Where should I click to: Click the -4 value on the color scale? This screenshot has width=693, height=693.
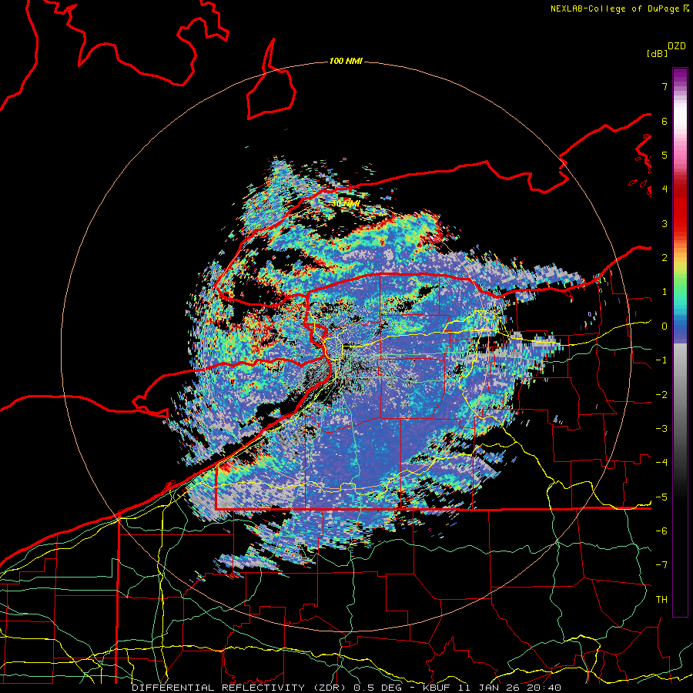661,463
